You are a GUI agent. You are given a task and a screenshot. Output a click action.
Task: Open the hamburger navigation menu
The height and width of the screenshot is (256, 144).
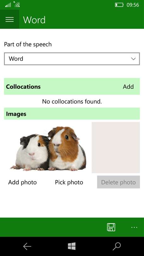pyautogui.click(x=9, y=19)
